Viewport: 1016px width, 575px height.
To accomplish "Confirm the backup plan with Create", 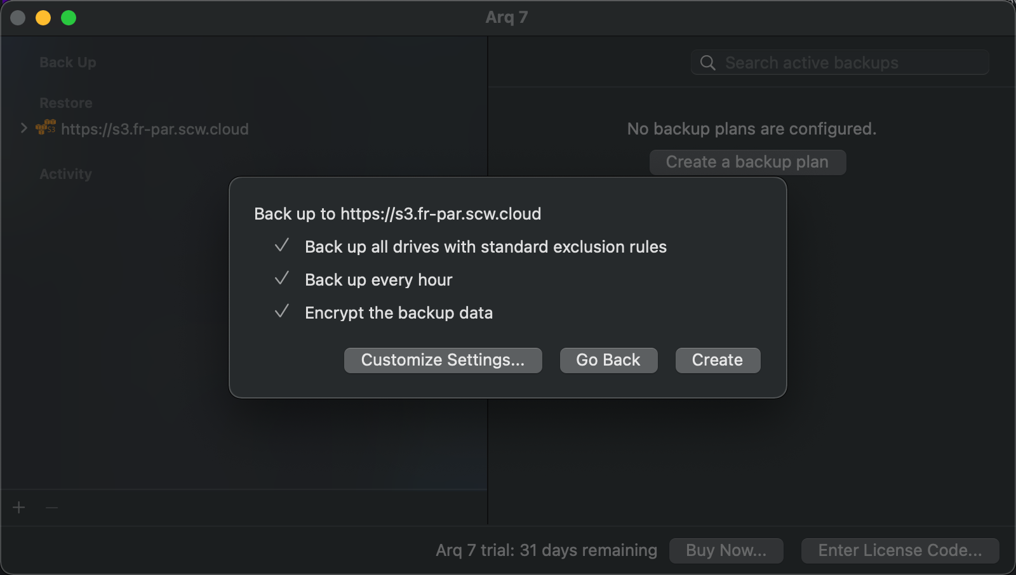I will [717, 360].
